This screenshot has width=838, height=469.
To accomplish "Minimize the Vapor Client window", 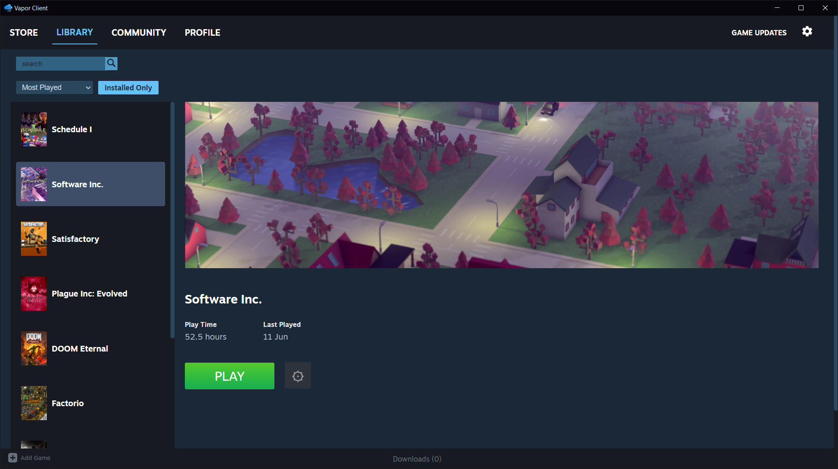I will 777,8.
